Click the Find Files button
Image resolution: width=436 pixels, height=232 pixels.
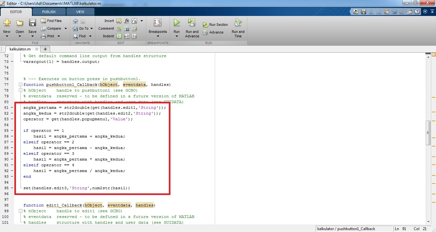click(x=51, y=21)
